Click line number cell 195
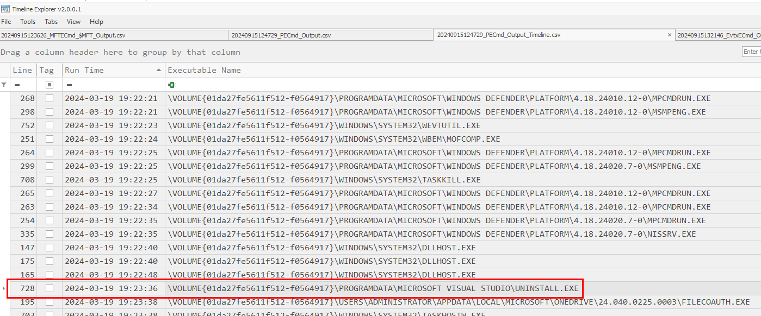761x316 pixels. (23, 302)
